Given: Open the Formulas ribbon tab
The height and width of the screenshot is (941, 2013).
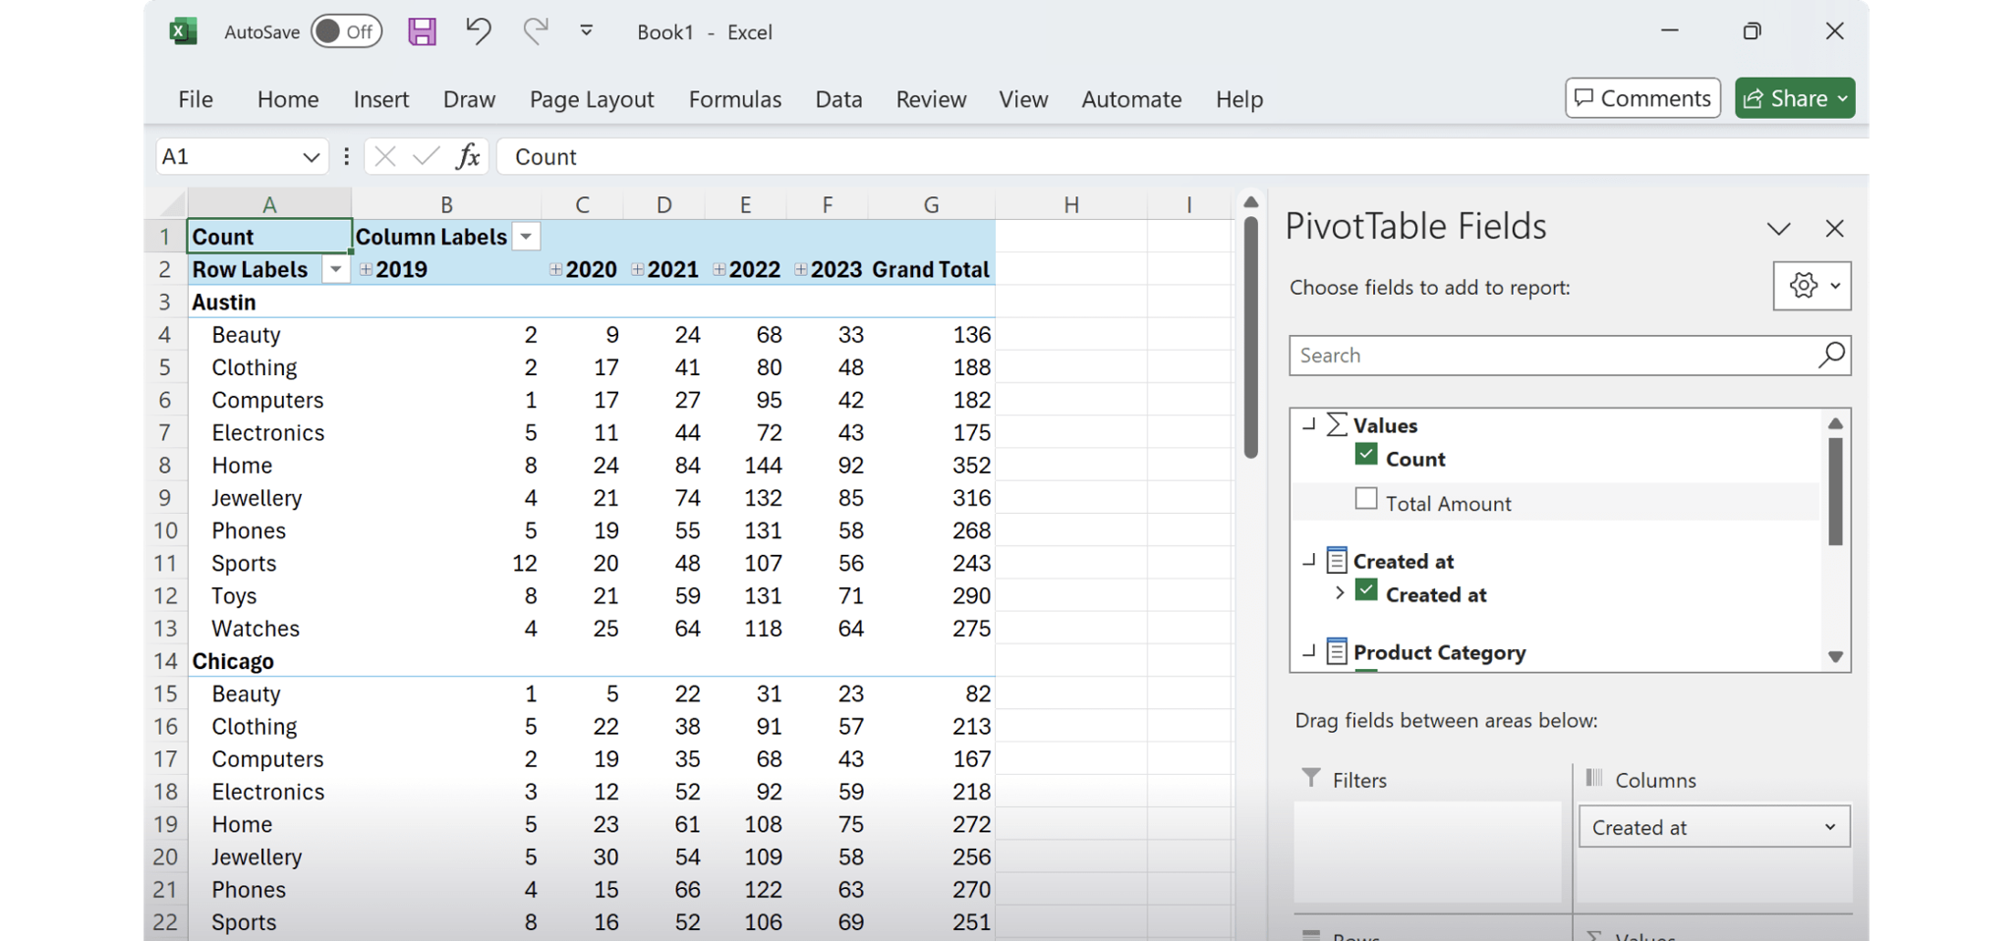Looking at the screenshot, I should point(734,99).
